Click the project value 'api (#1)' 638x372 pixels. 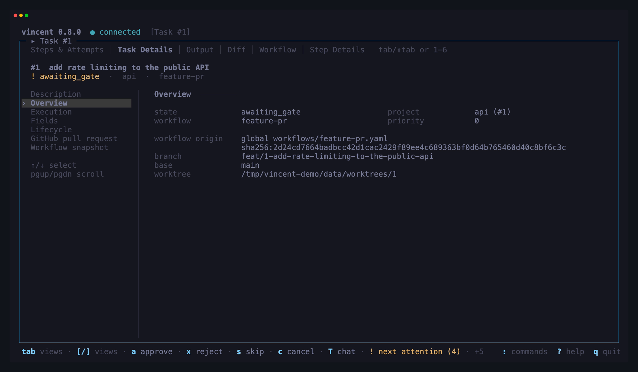492,112
